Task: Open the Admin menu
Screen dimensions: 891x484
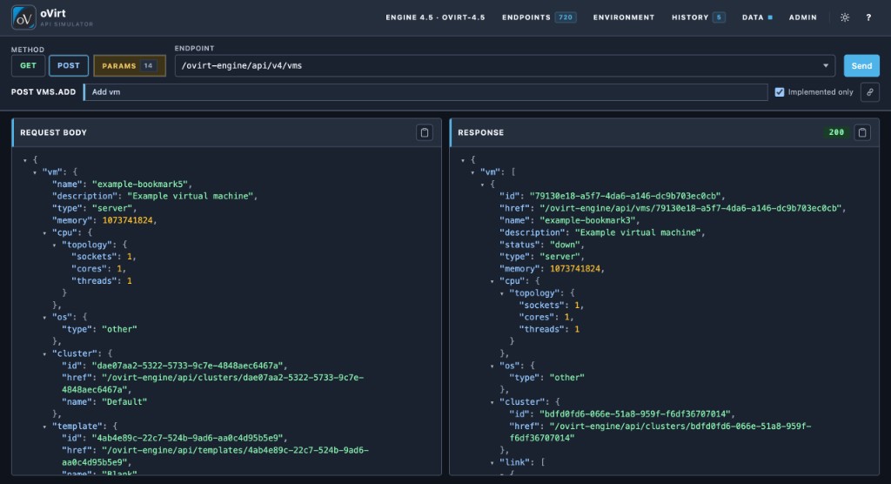Action: click(x=803, y=17)
